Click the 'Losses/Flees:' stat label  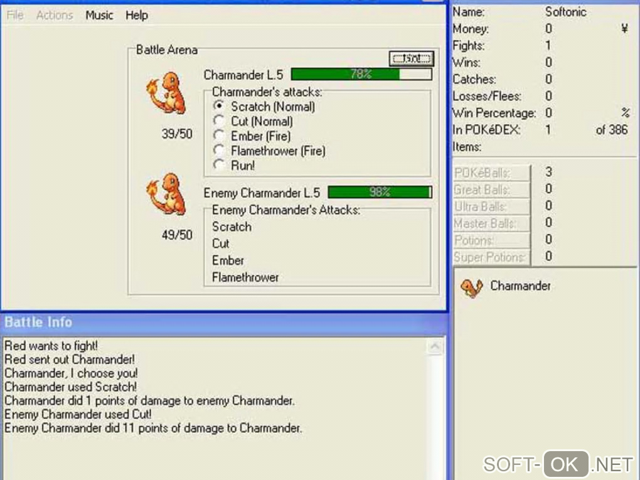pyautogui.click(x=487, y=97)
